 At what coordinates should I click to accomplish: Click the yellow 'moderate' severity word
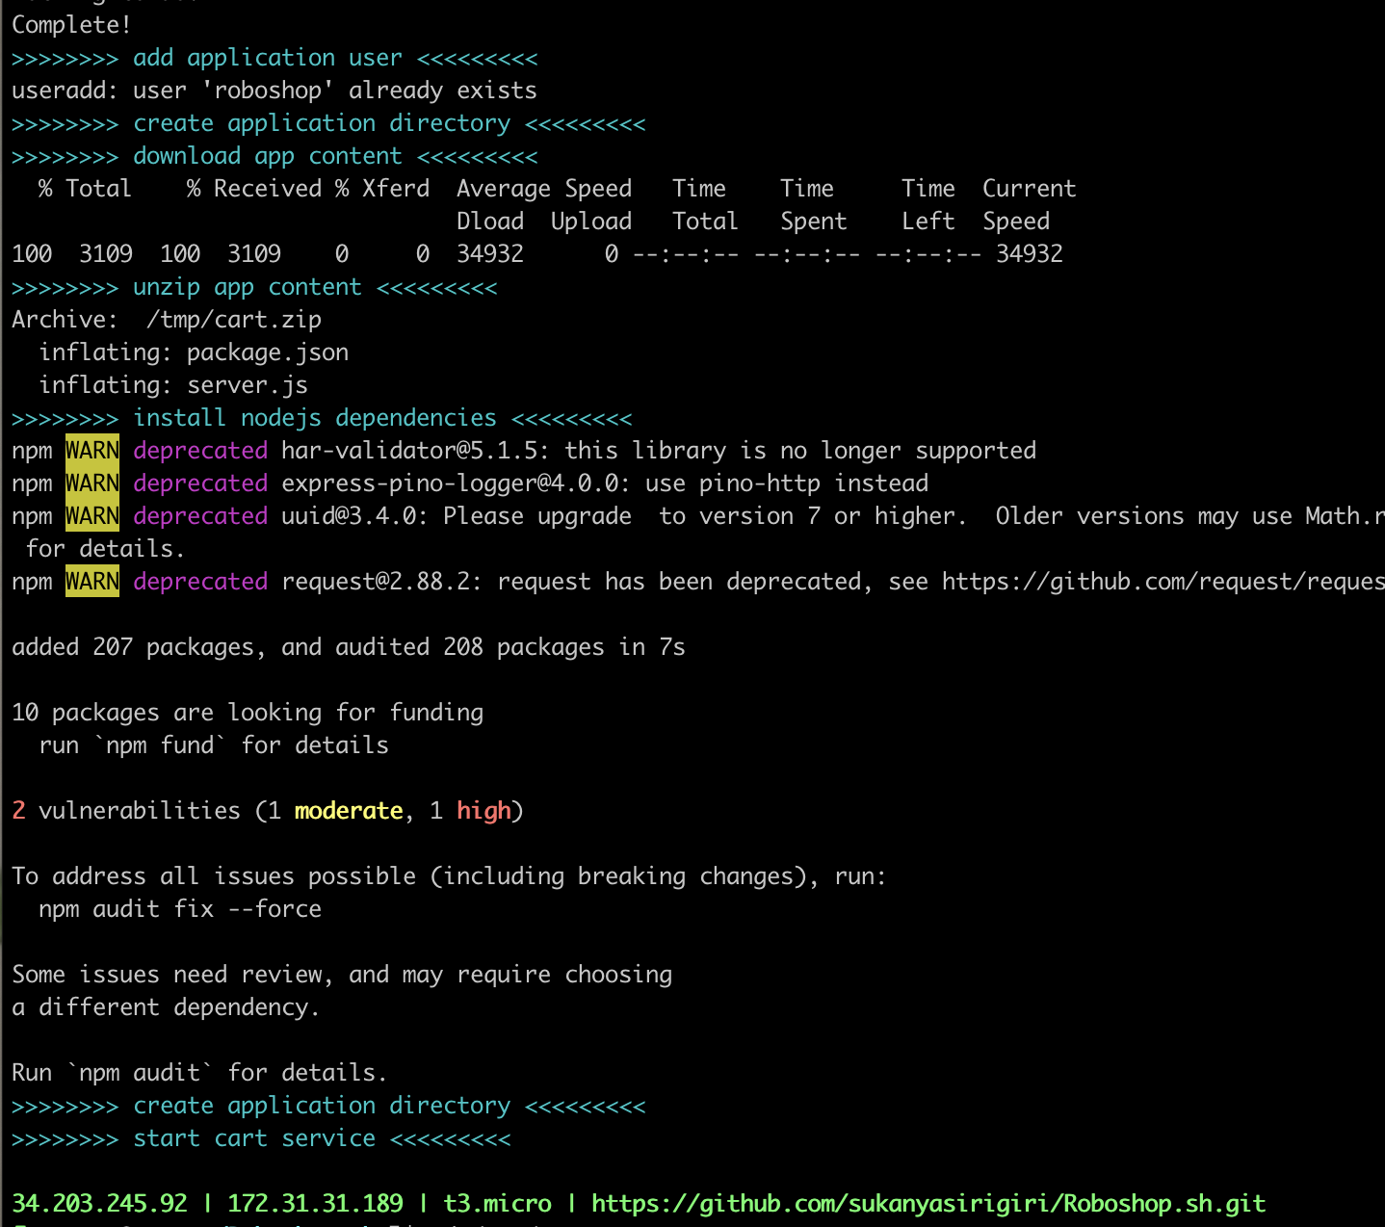coord(348,810)
